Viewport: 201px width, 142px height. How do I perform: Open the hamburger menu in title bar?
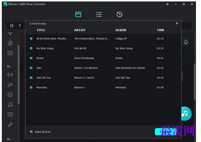coord(168,4)
